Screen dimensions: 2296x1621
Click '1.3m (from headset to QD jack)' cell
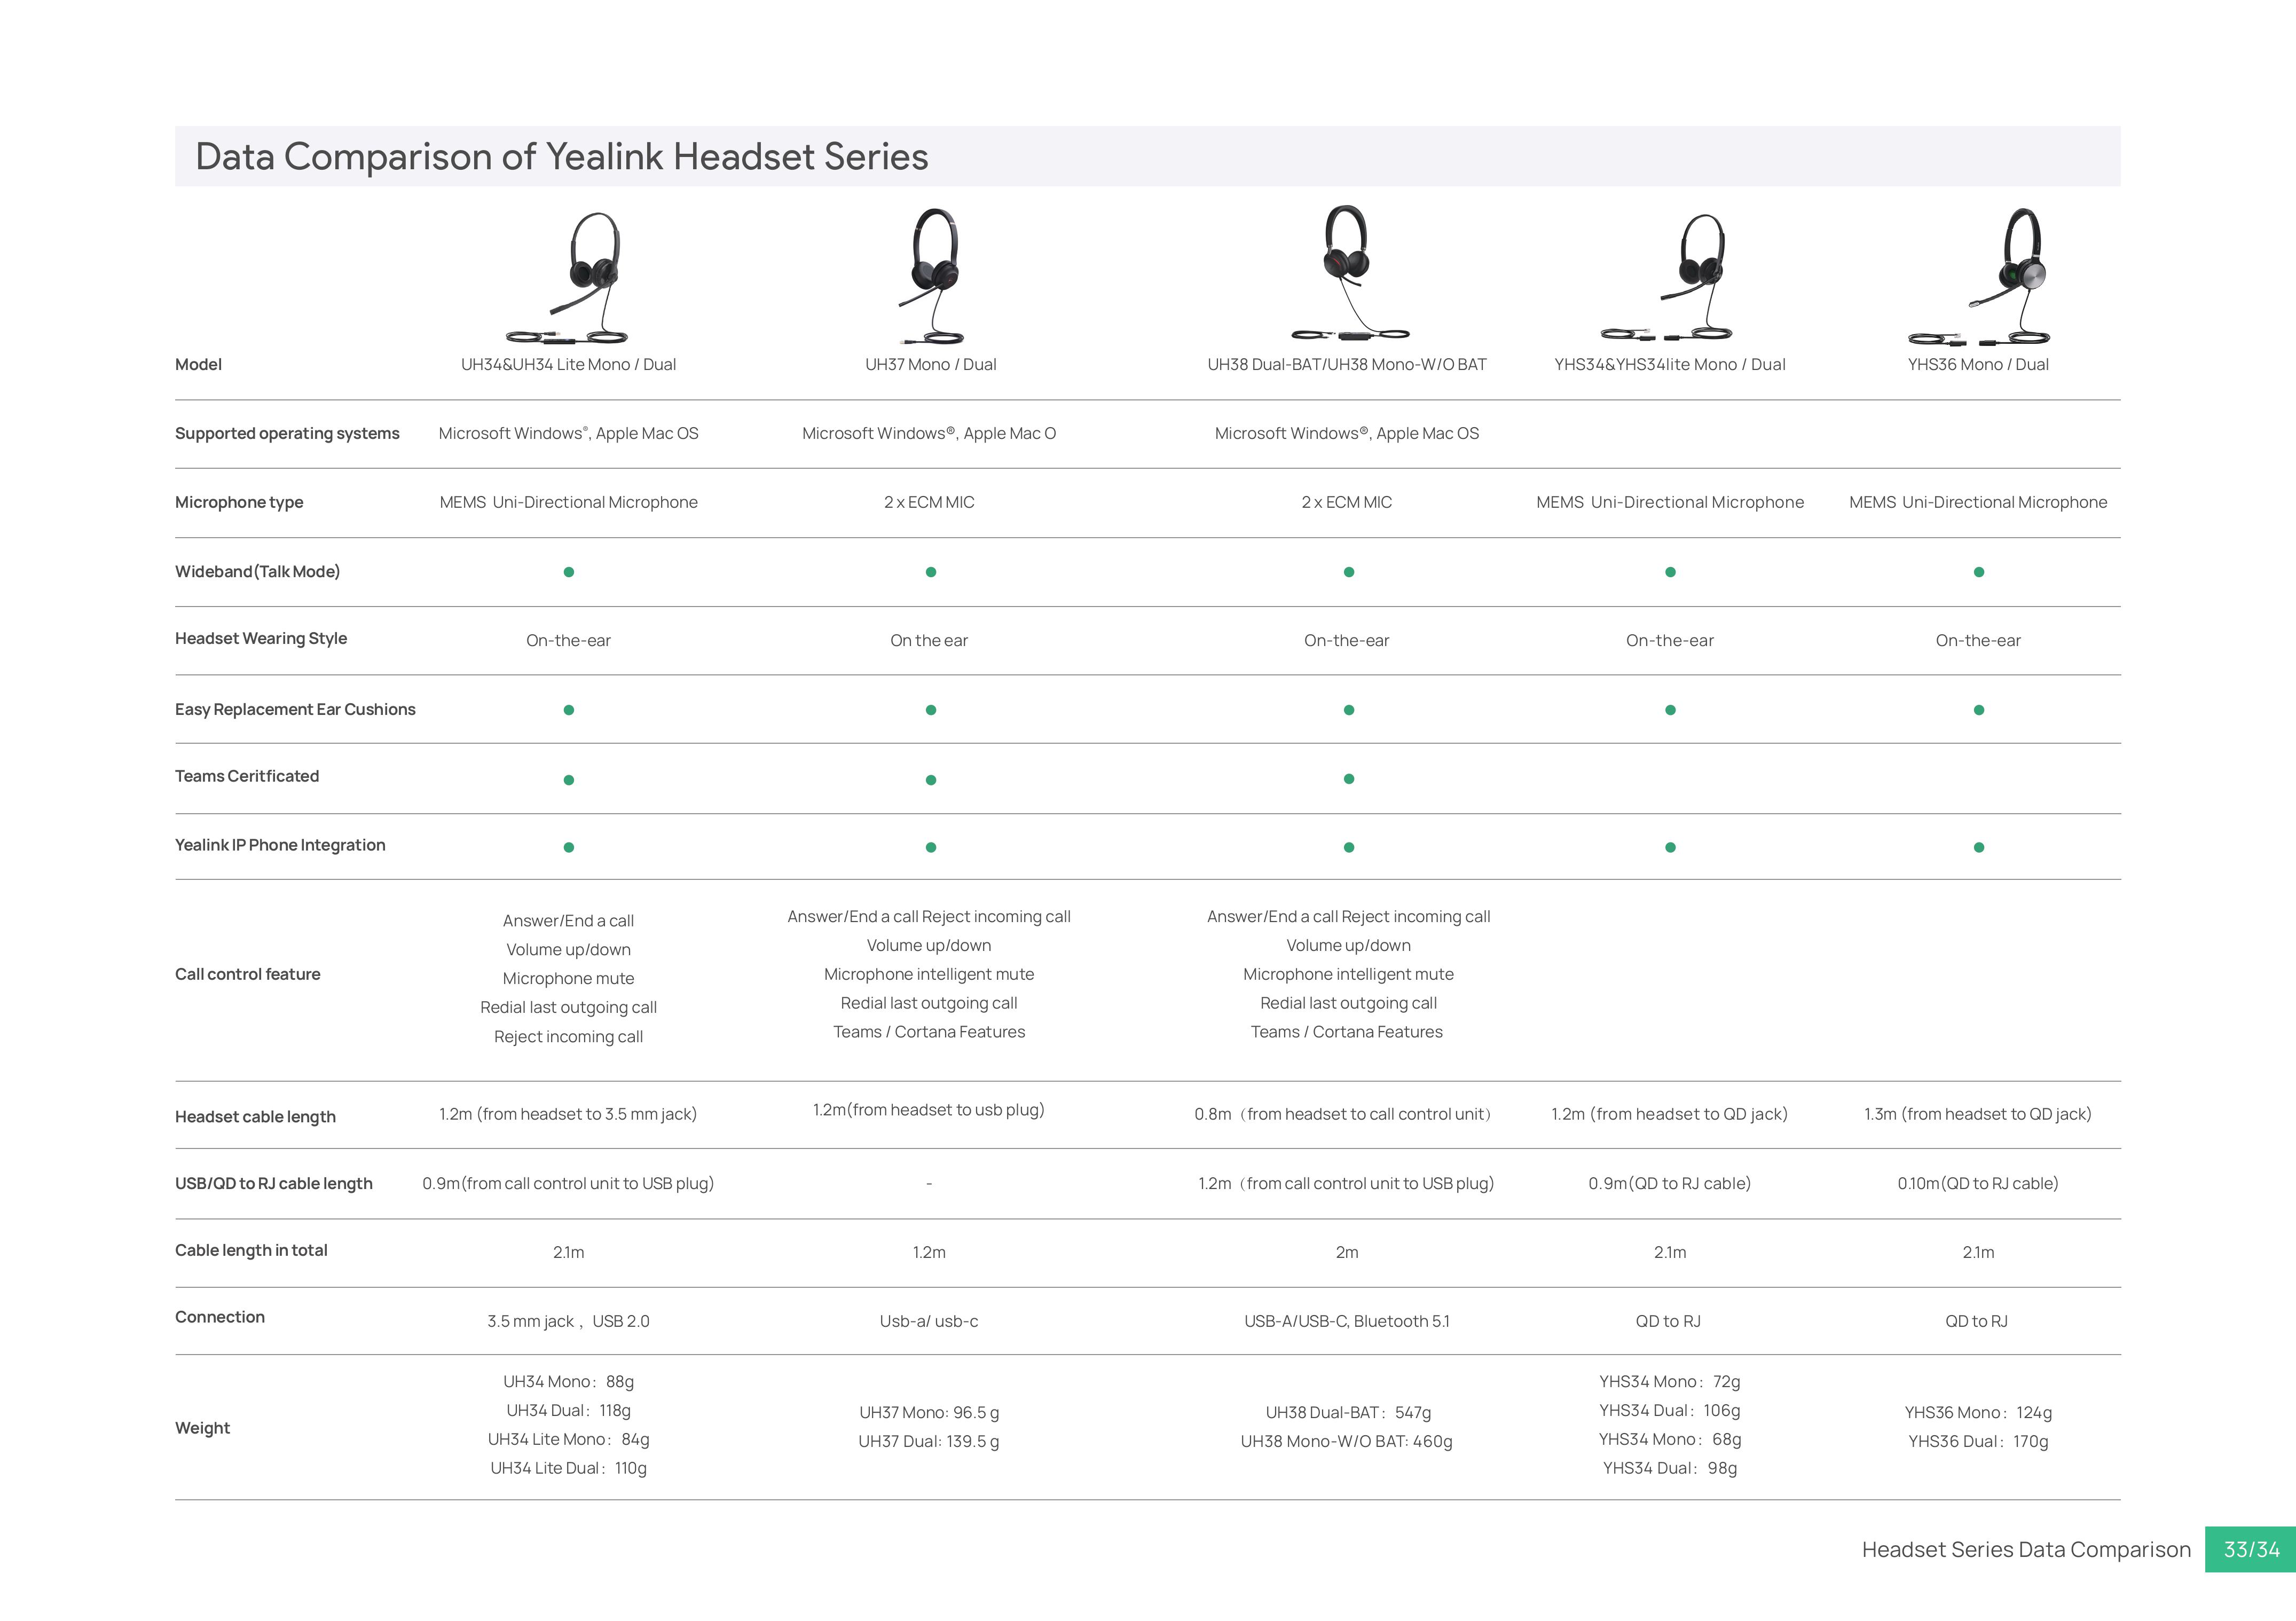pyautogui.click(x=1978, y=1115)
